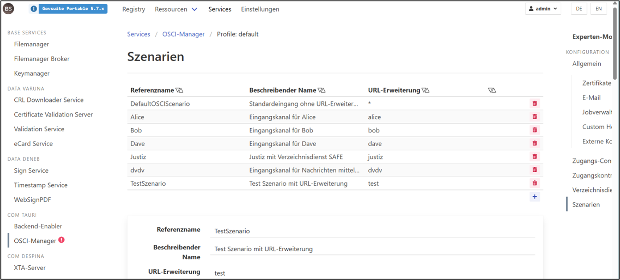Switch the language to EN

599,8
